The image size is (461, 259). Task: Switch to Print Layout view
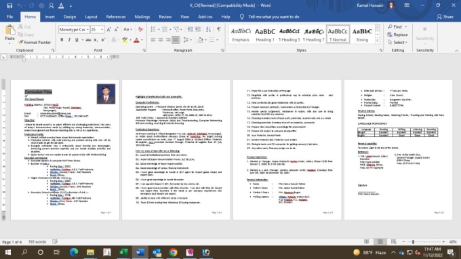(380, 241)
